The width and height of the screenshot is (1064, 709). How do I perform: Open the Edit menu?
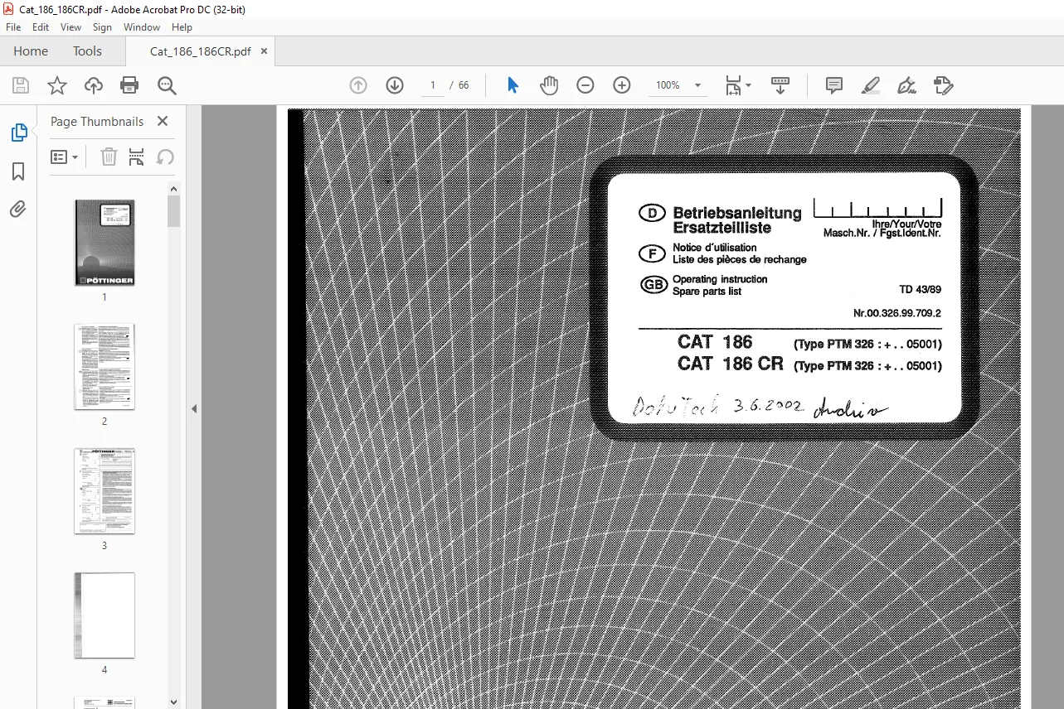tap(41, 27)
